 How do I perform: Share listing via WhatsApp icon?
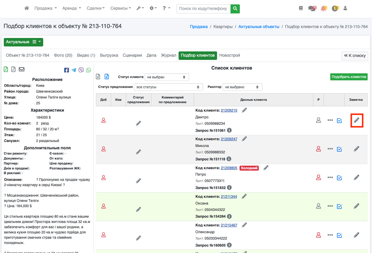pyautogui.click(x=88, y=70)
